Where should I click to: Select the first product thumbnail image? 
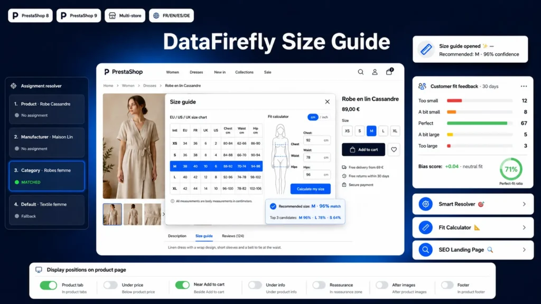113,214
